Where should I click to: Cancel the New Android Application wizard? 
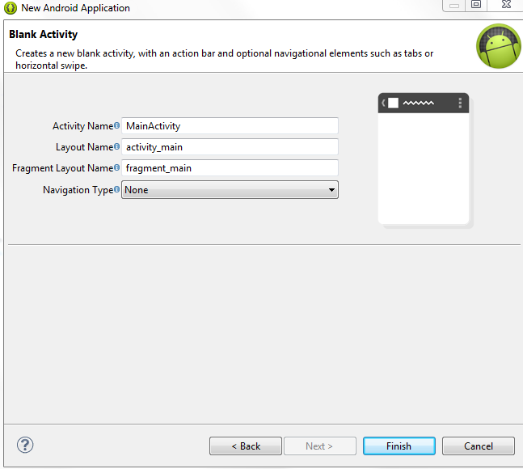point(479,446)
